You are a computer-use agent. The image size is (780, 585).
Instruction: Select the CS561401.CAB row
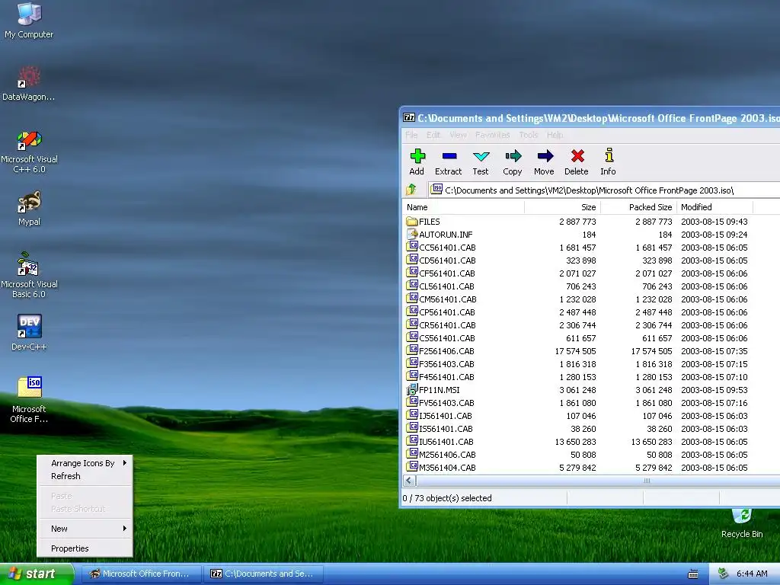pyautogui.click(x=591, y=337)
